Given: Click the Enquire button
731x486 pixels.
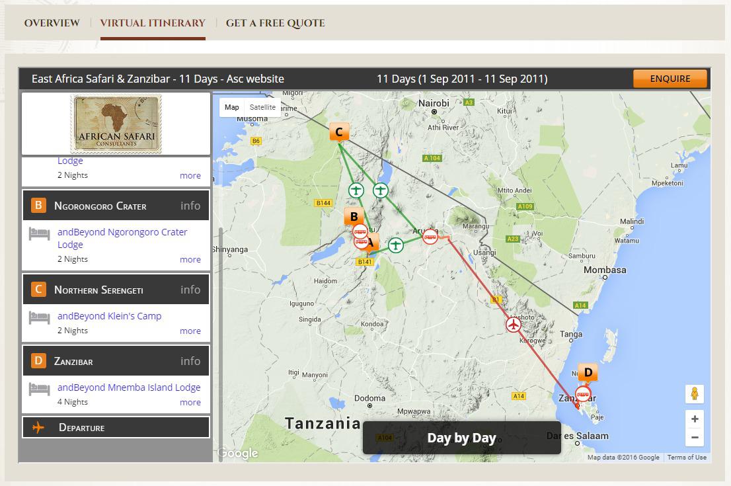Looking at the screenshot, I should coord(670,78).
